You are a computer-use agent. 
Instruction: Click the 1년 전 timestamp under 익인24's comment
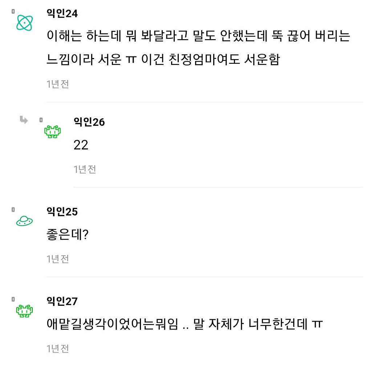coord(58,84)
